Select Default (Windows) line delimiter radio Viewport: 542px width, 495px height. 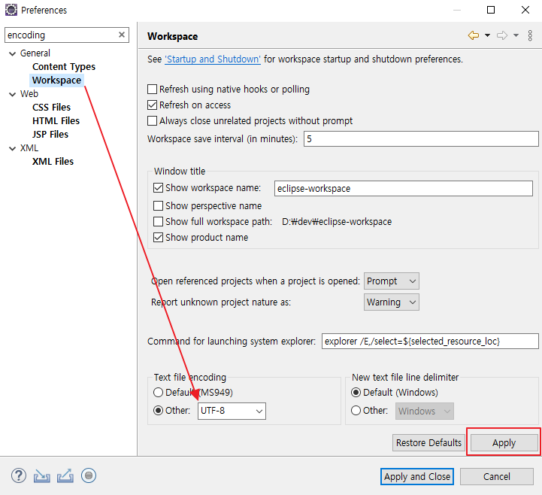(x=356, y=392)
